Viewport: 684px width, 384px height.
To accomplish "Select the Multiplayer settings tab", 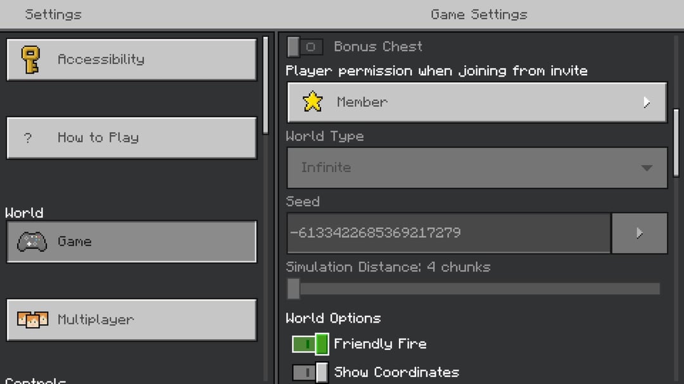I will coord(132,319).
